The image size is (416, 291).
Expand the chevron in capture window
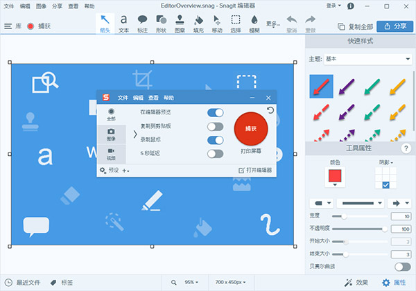pos(135,134)
